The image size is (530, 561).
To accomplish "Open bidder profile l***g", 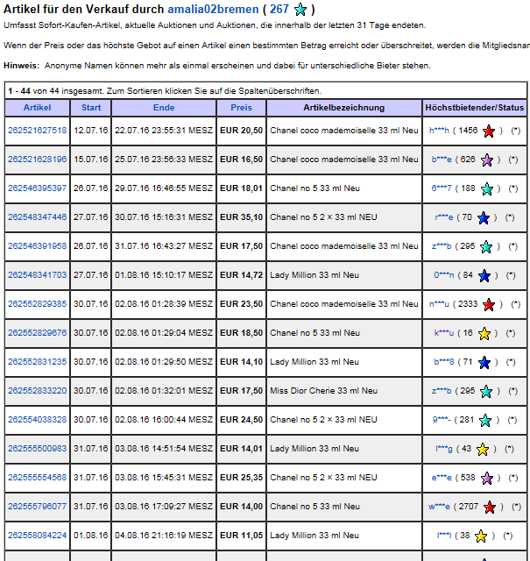I will click(444, 449).
